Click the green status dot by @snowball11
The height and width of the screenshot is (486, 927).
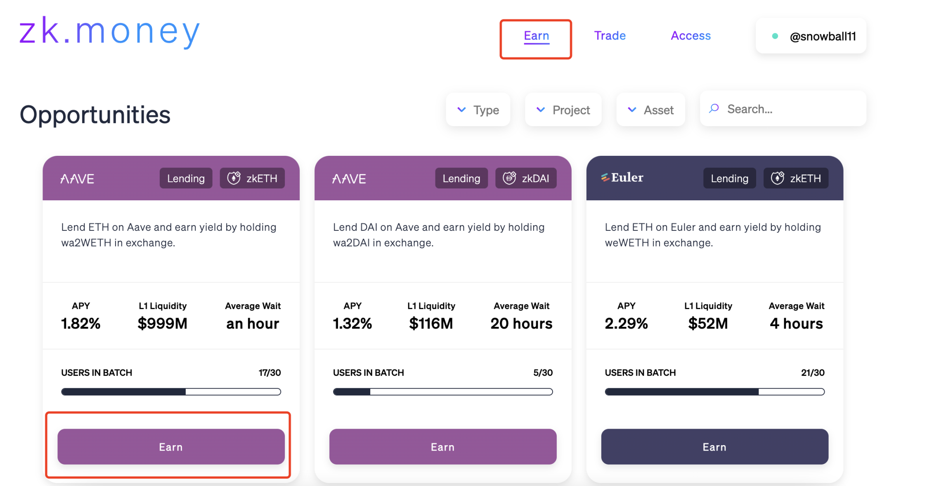click(775, 36)
